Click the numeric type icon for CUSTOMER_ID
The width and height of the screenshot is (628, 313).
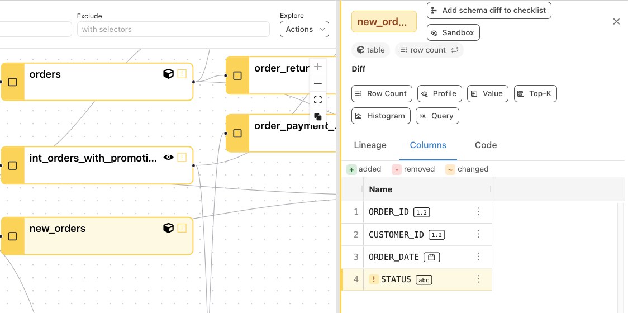pyautogui.click(x=436, y=235)
